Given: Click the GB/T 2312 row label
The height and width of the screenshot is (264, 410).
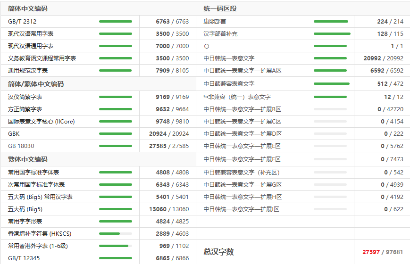Looking at the screenshot, I should click(22, 22).
